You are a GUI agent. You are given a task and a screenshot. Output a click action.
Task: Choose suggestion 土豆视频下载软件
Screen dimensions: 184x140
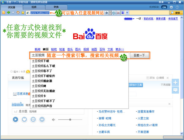pos(79,76)
